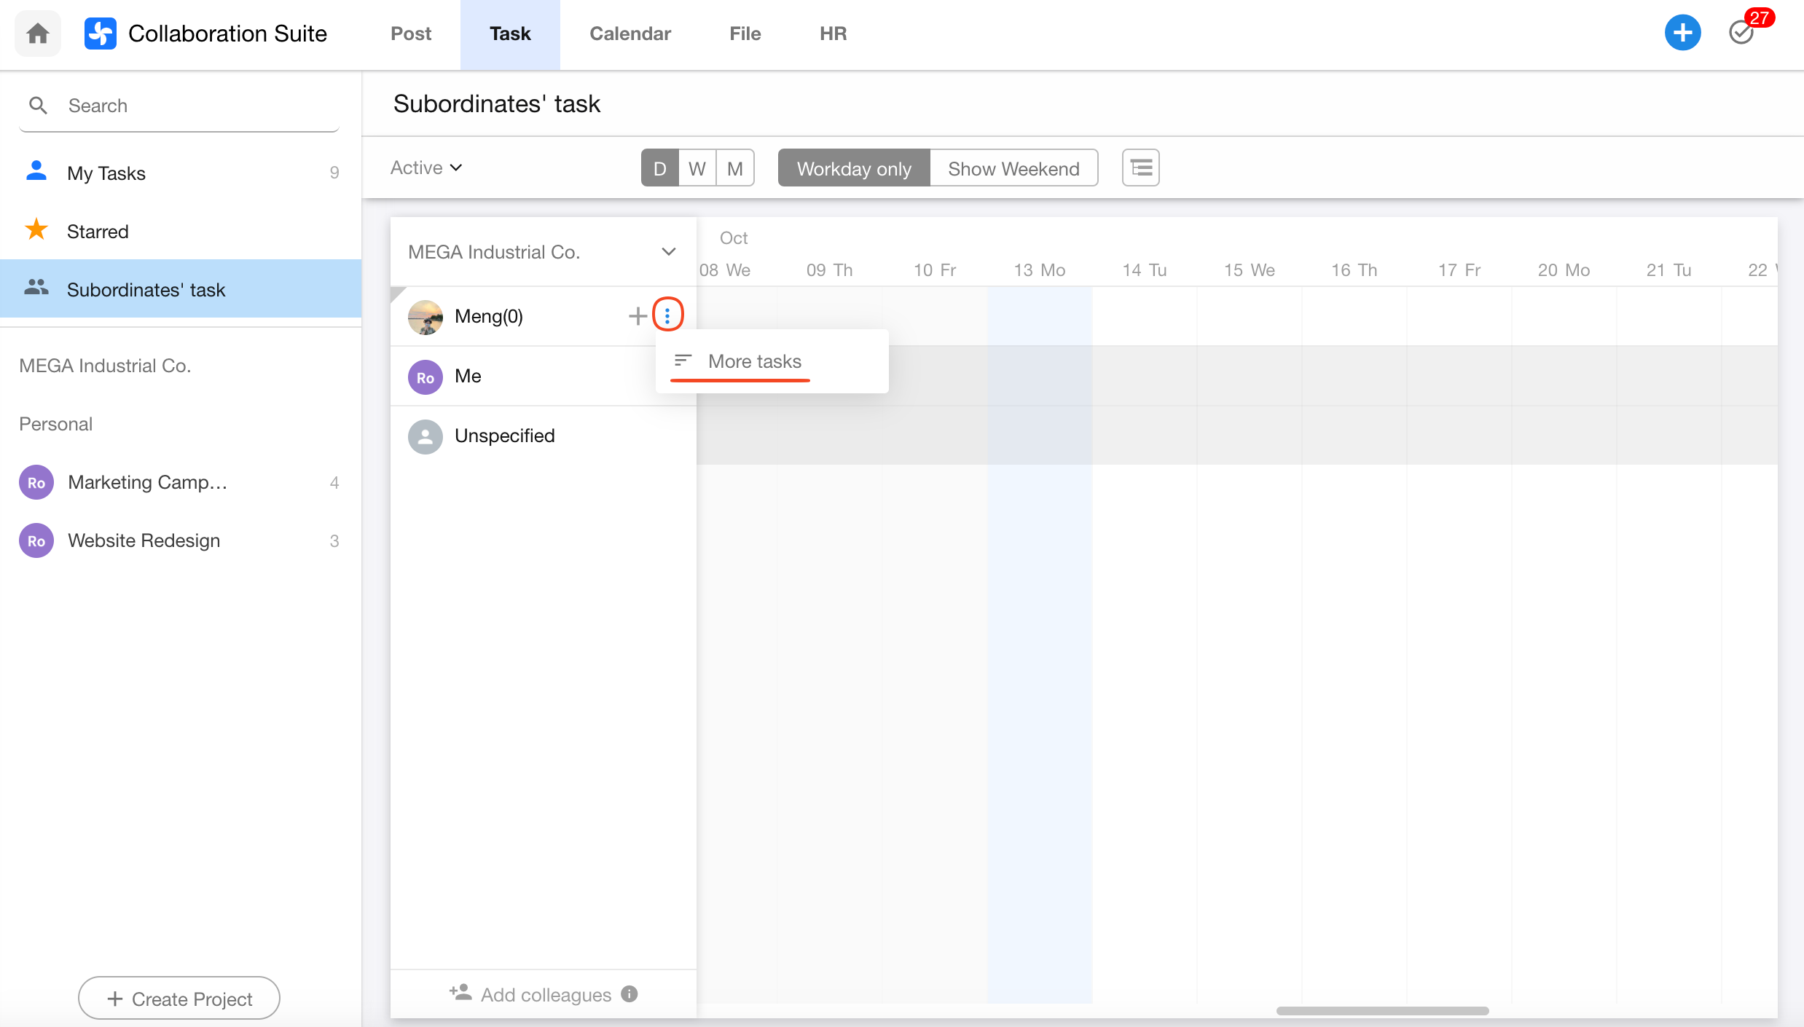The height and width of the screenshot is (1027, 1804).
Task: Click the horizontal timeline scrollbar
Action: pos(1382,1010)
